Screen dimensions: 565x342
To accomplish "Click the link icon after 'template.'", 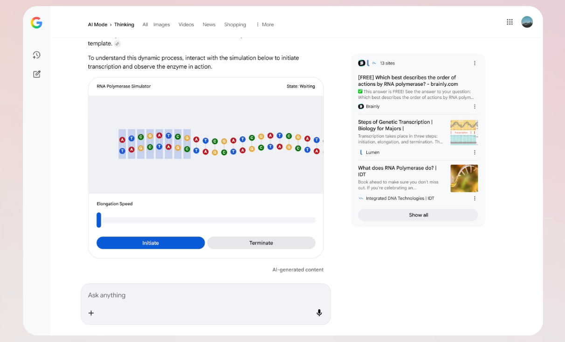I will [x=117, y=44].
